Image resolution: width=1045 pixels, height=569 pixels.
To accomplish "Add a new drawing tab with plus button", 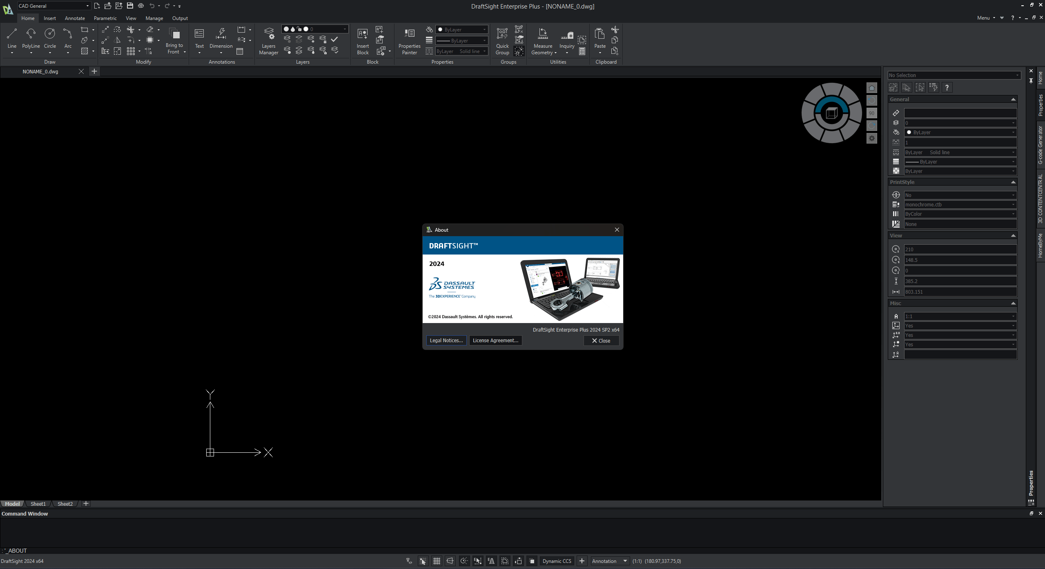I will point(94,71).
